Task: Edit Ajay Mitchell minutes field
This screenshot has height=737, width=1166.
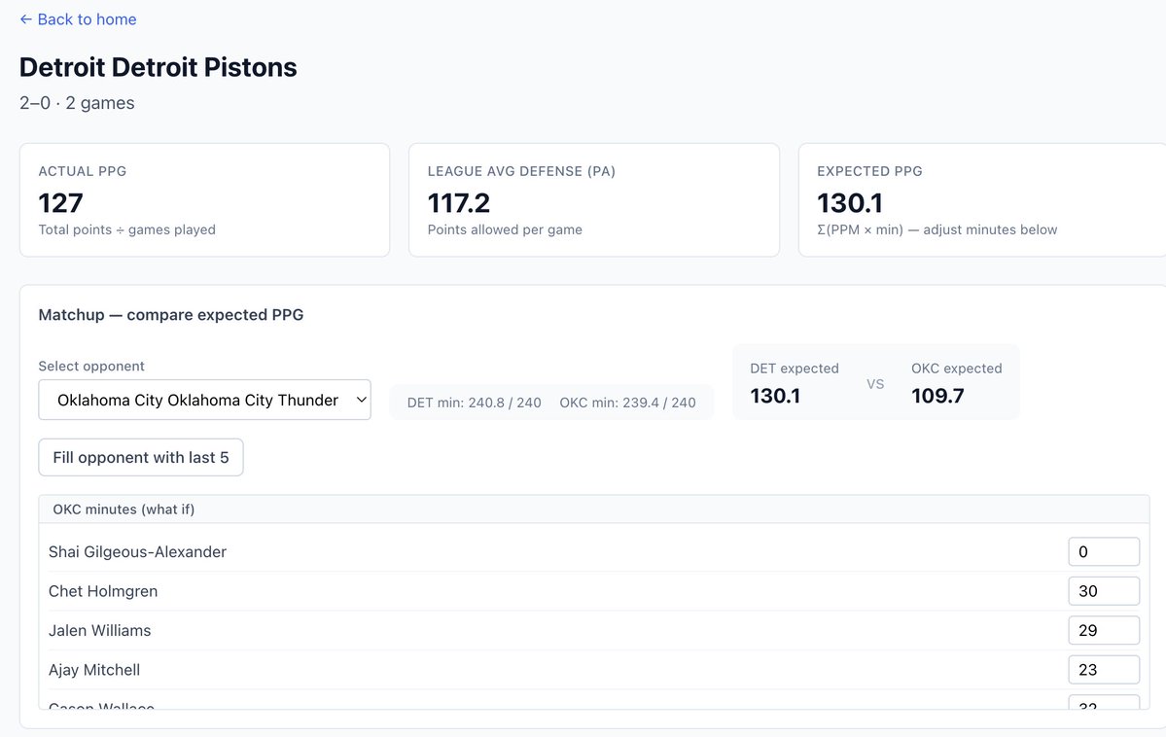Action: point(1104,670)
